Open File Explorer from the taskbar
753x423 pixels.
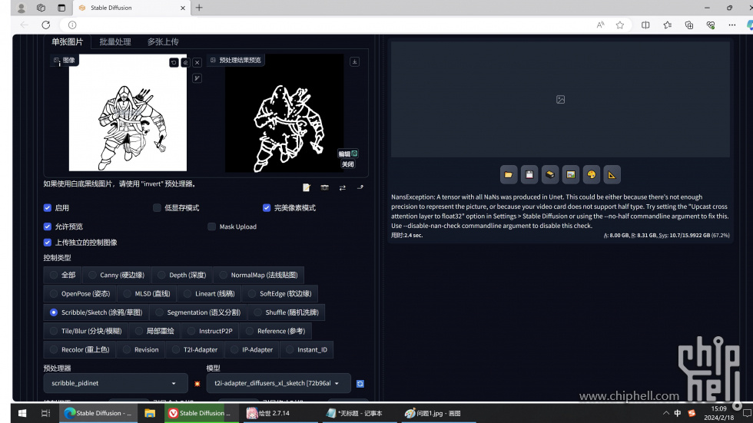(x=150, y=413)
